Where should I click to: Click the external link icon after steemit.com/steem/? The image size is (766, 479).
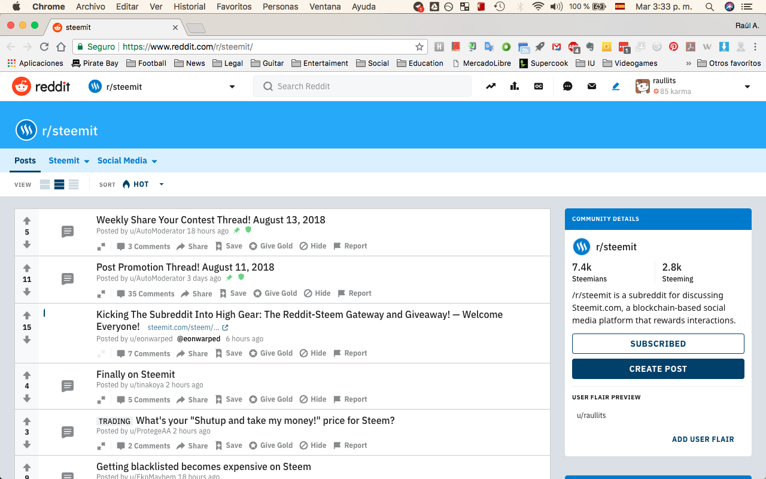tap(225, 328)
